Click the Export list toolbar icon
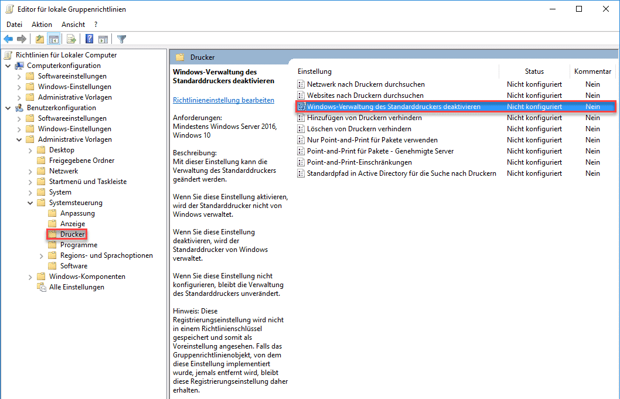The width and height of the screenshot is (620, 399). click(x=71, y=39)
